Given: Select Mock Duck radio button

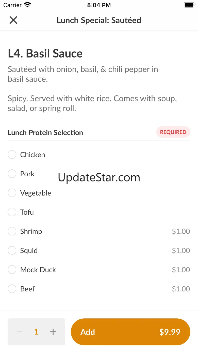Looking at the screenshot, I should (12, 270).
